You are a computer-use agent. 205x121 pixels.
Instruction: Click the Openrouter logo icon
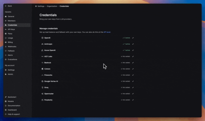pyautogui.click(x=42, y=94)
